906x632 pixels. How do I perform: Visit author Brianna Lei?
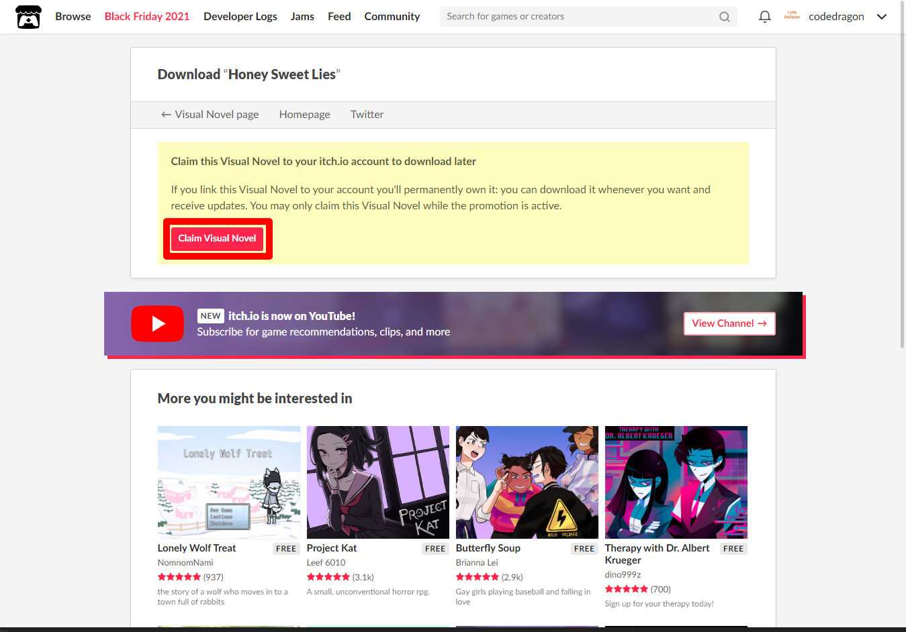477,563
